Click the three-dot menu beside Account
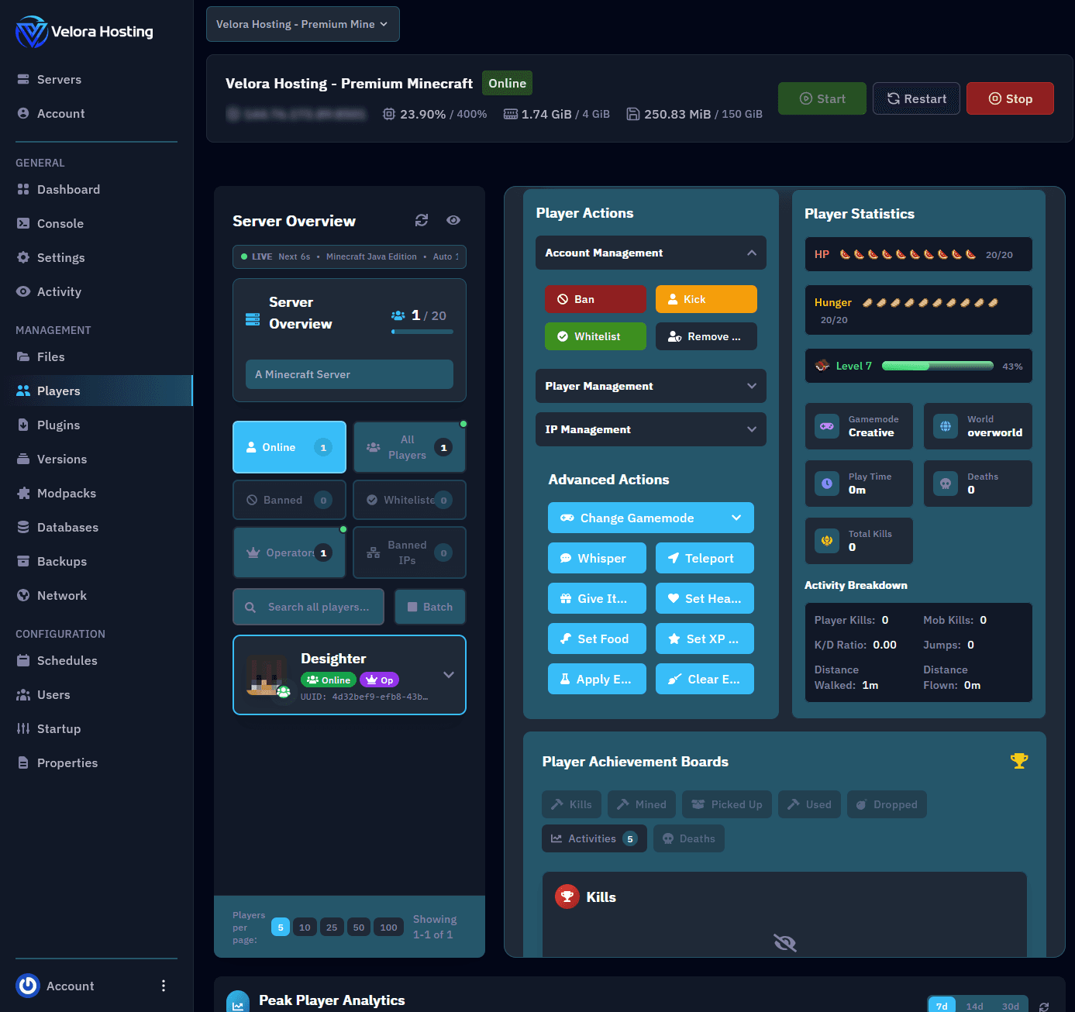The width and height of the screenshot is (1075, 1012). (x=163, y=986)
